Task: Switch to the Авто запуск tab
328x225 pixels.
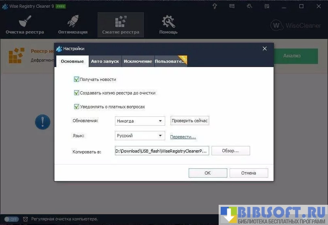Action: click(105, 61)
